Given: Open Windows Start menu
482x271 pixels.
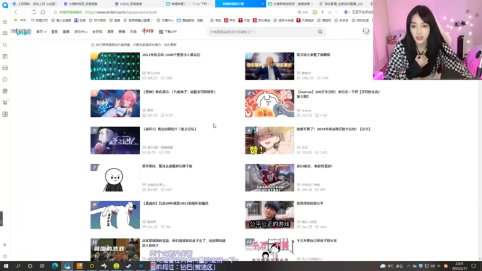Looking at the screenshot, I should 6,266.
